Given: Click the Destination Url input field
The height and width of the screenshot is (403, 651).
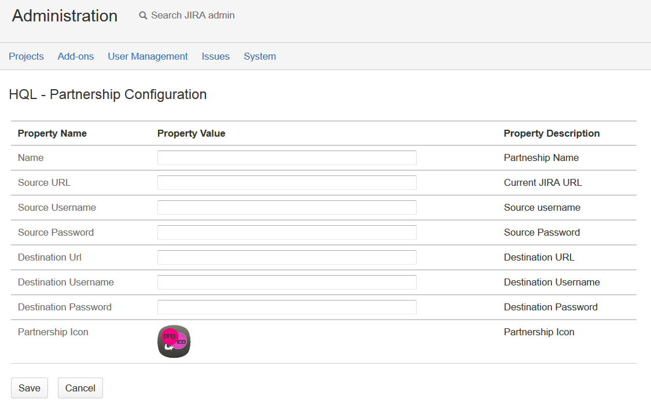Looking at the screenshot, I should click(286, 257).
